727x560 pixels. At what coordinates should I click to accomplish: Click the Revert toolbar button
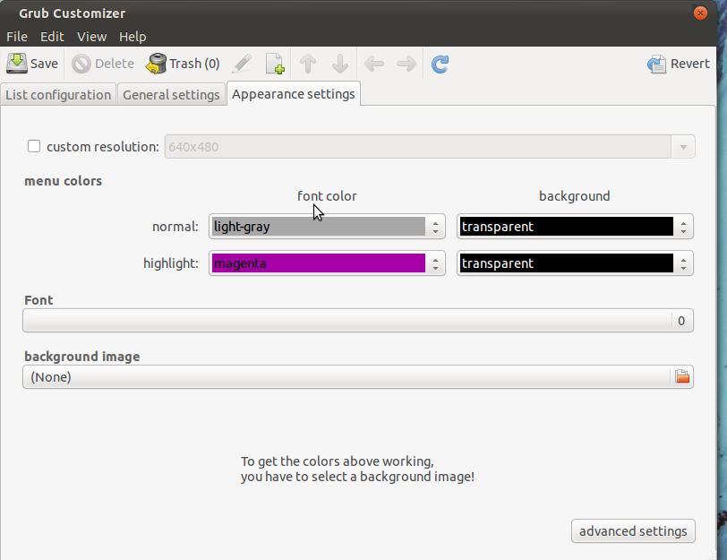tap(679, 64)
